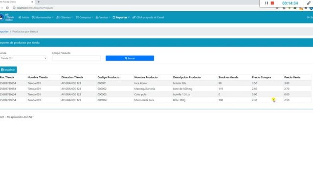
Task: Click purchase price 3.50
Action: point(254,83)
